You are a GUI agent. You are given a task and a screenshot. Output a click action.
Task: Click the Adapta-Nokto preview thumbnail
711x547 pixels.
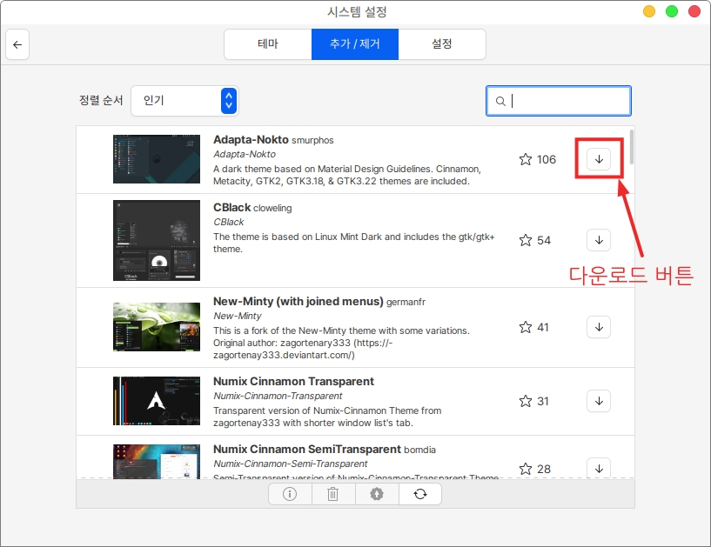tap(157, 159)
